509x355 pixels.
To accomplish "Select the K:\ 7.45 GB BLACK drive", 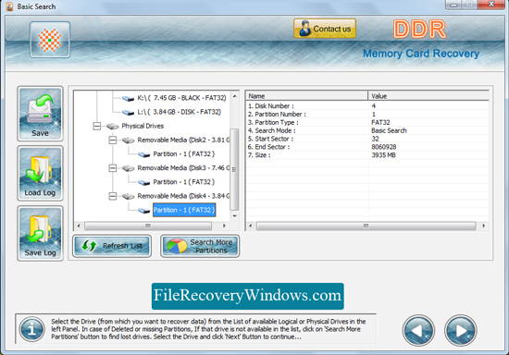I will point(181,98).
